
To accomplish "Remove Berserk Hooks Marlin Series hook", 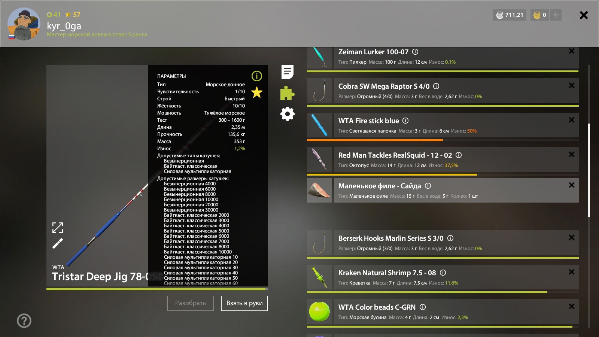I will (572, 237).
